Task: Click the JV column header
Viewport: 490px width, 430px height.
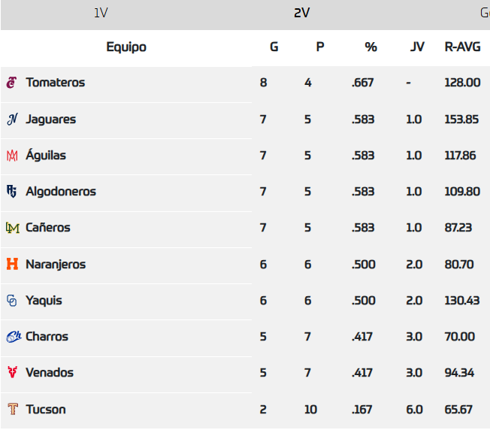Action: [x=417, y=47]
